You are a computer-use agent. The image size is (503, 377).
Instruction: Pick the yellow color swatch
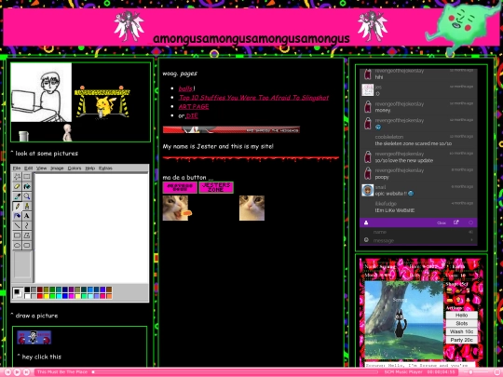coord(47,296)
